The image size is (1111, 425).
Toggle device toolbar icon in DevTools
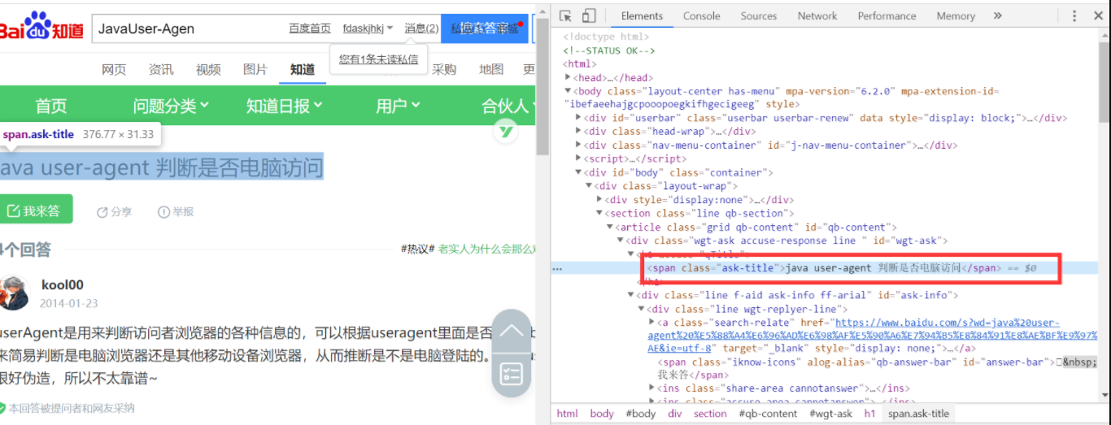point(589,15)
